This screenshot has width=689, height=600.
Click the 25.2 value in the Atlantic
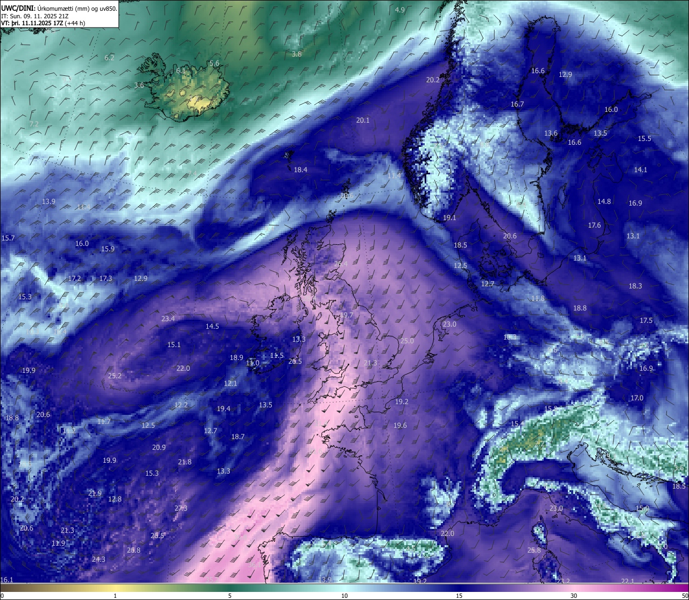click(x=115, y=376)
